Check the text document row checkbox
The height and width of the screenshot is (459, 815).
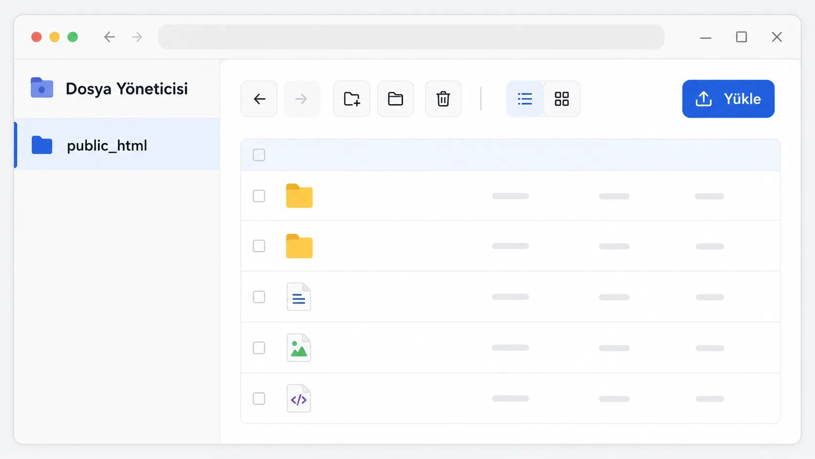[259, 297]
